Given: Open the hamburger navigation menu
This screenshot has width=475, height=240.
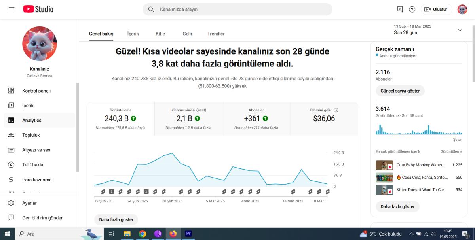Looking at the screenshot, I should [x=11, y=9].
